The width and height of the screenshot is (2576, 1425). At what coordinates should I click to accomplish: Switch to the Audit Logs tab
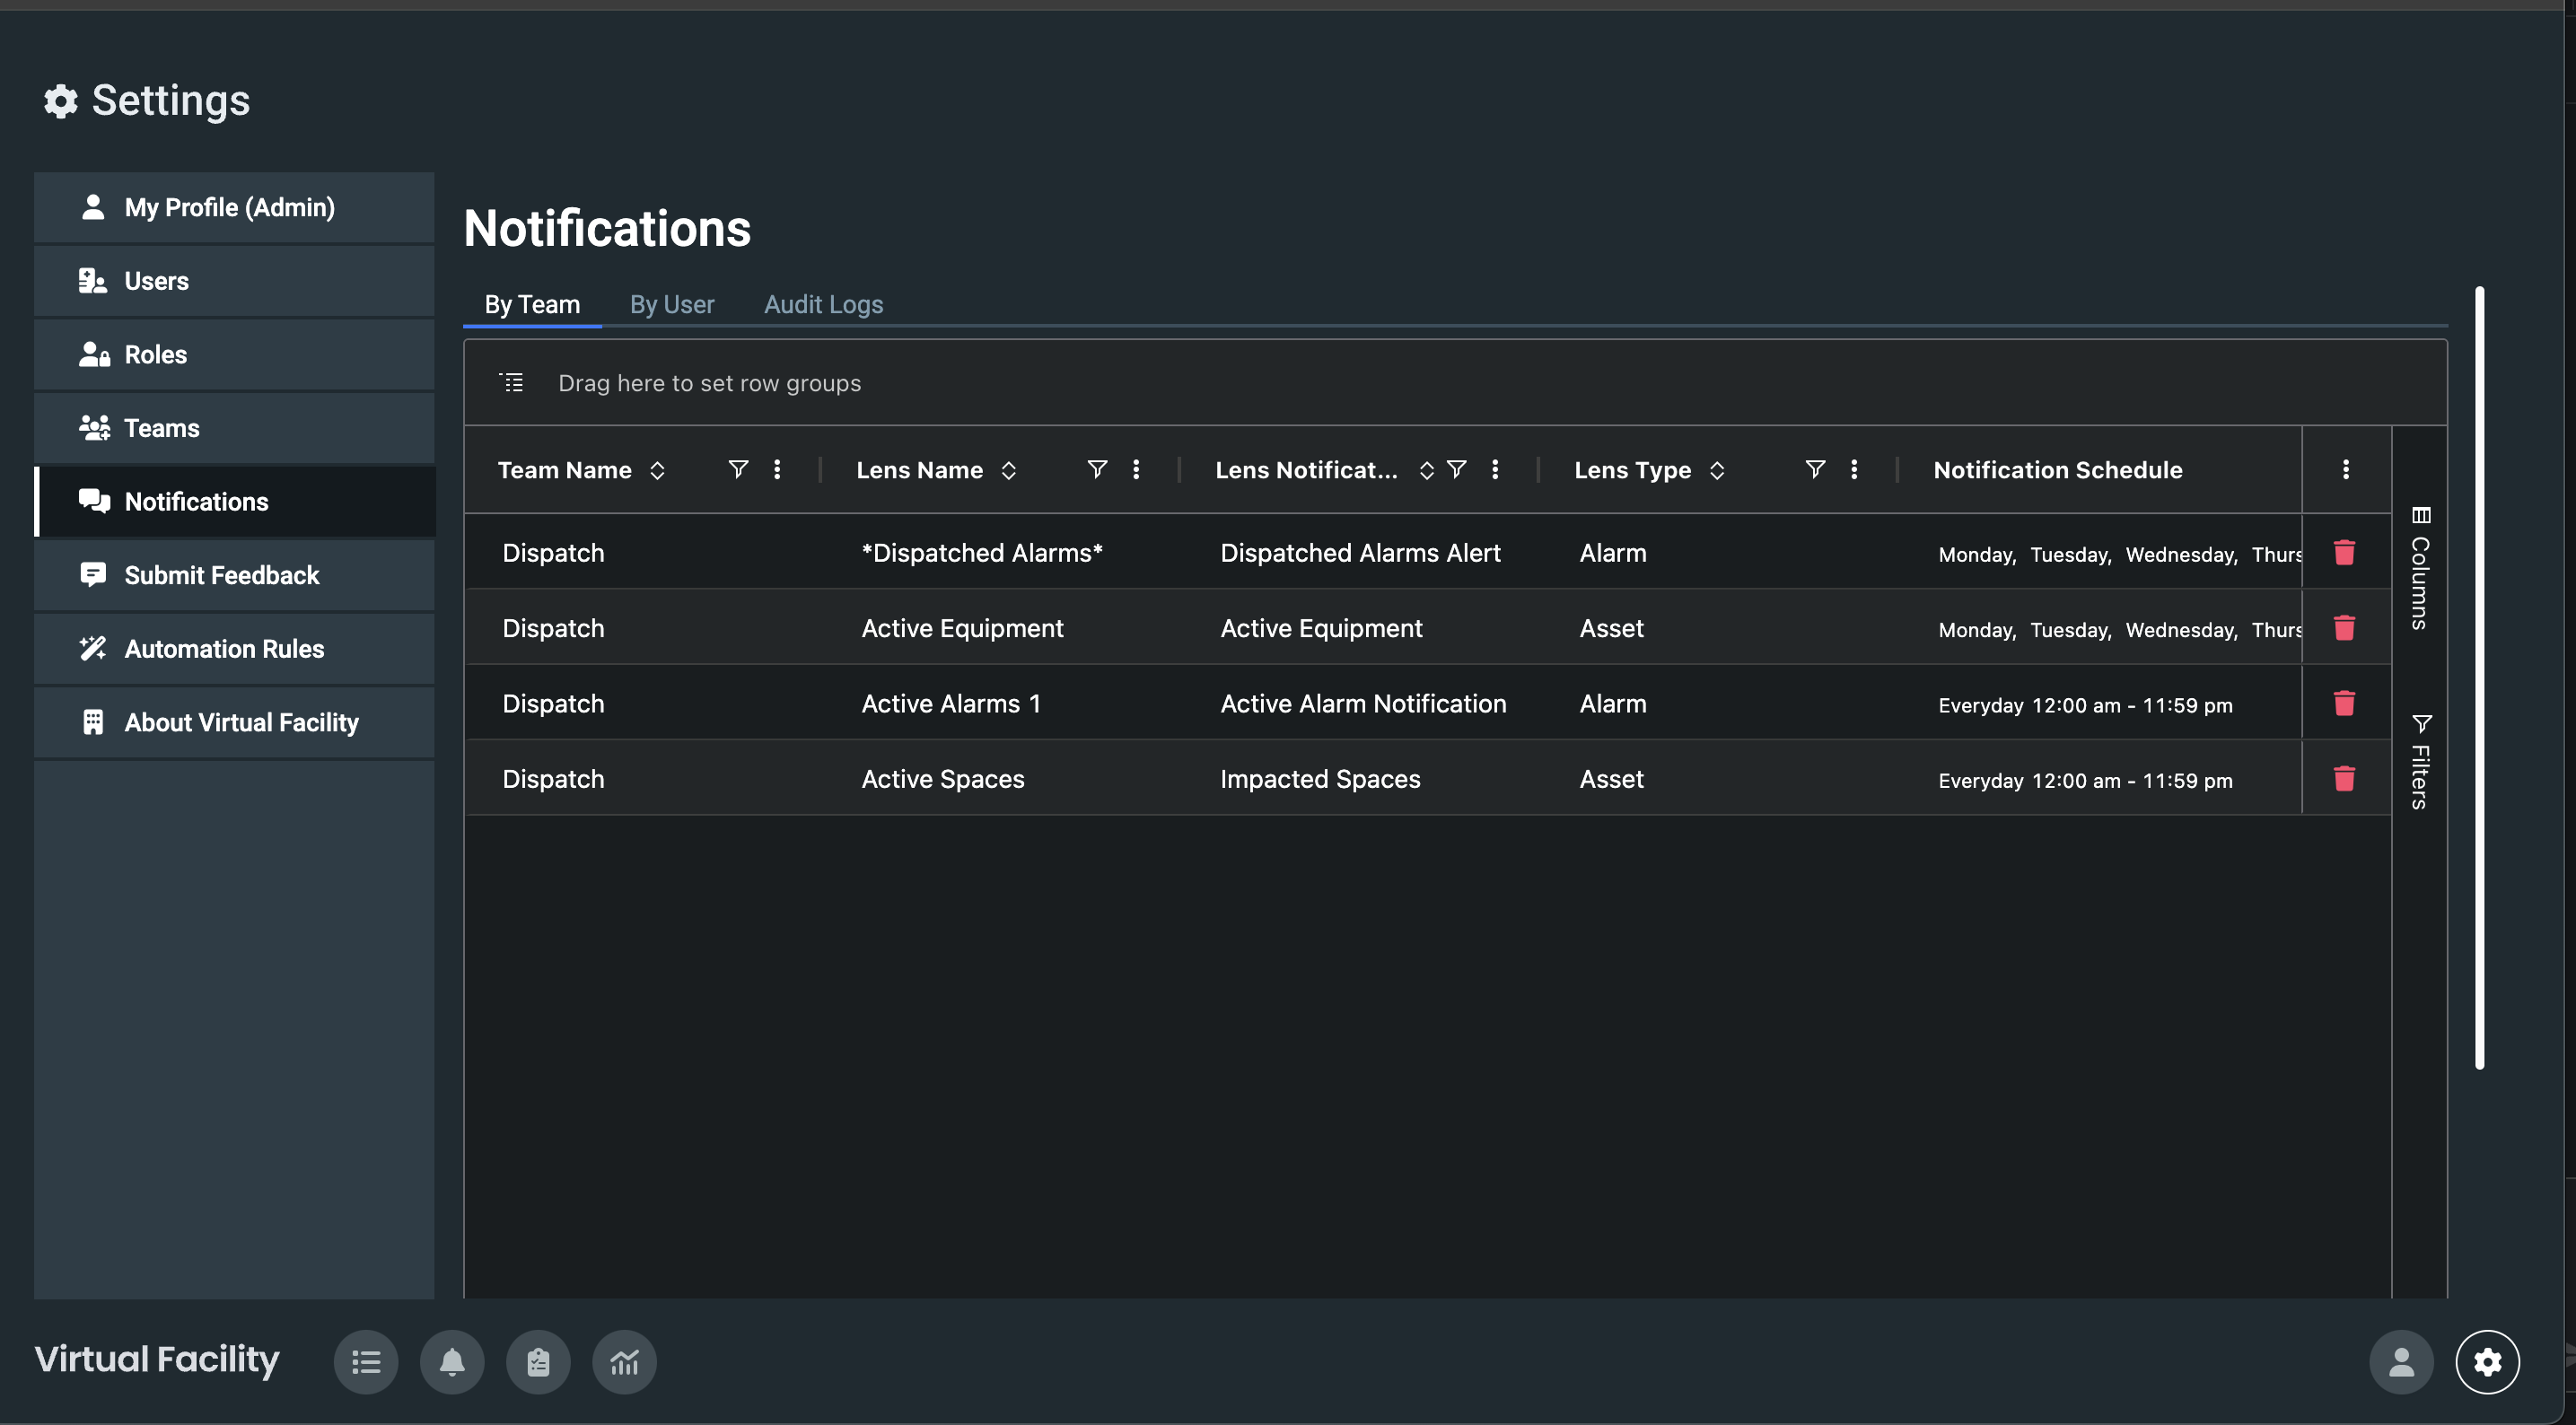tap(823, 304)
